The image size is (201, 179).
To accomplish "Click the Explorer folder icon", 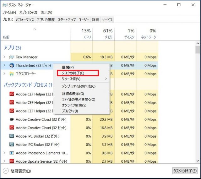I will click(x=12, y=74).
